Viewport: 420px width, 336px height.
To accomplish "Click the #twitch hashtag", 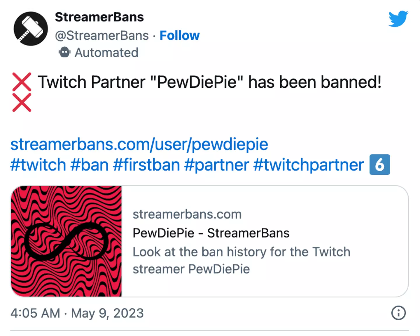I will pos(38,164).
